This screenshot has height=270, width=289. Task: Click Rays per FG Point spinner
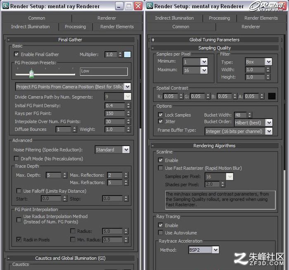pos(128,113)
